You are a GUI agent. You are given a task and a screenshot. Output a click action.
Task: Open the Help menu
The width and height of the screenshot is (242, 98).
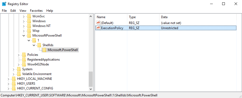coord(50,11)
